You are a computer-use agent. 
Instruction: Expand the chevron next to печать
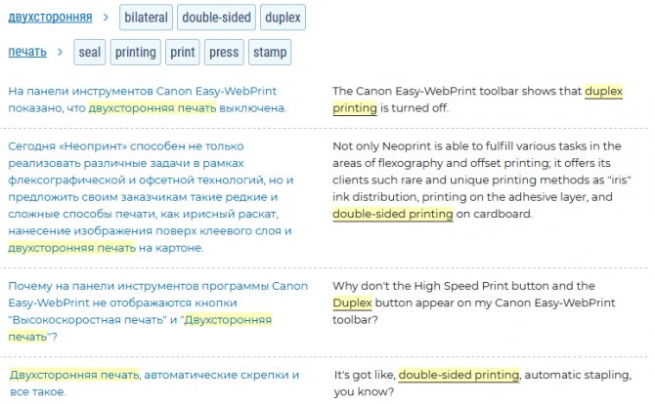[61, 52]
